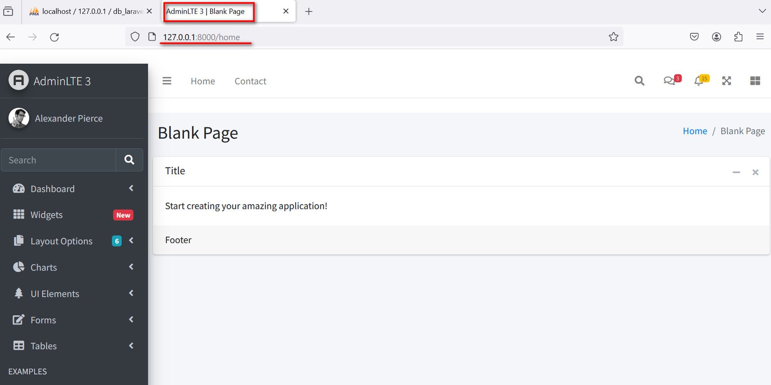Click the Alexander Pierce name link
This screenshot has height=385, width=771.
(x=69, y=118)
